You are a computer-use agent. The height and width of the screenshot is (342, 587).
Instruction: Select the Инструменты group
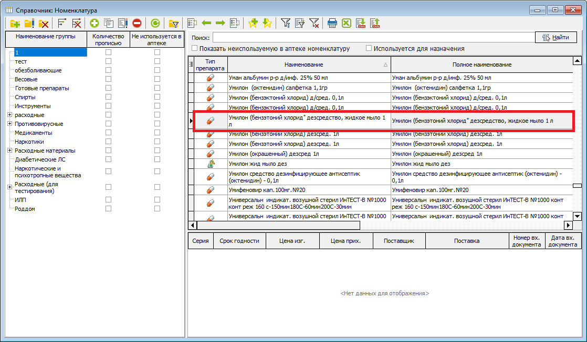pyautogui.click(x=33, y=106)
